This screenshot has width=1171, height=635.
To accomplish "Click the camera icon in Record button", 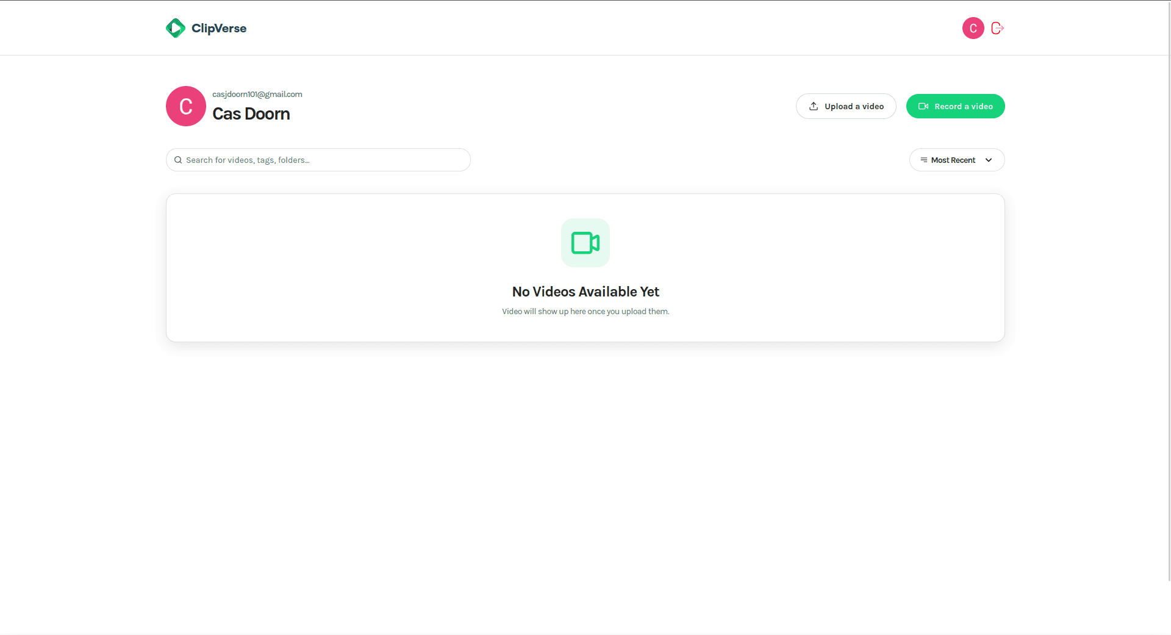I will (x=923, y=106).
